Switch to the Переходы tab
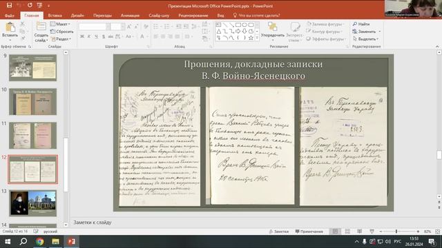The image size is (442, 248). (x=103, y=15)
